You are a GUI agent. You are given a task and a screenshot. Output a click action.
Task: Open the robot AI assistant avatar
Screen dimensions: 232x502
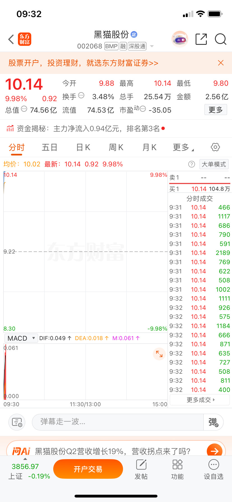[180, 39]
